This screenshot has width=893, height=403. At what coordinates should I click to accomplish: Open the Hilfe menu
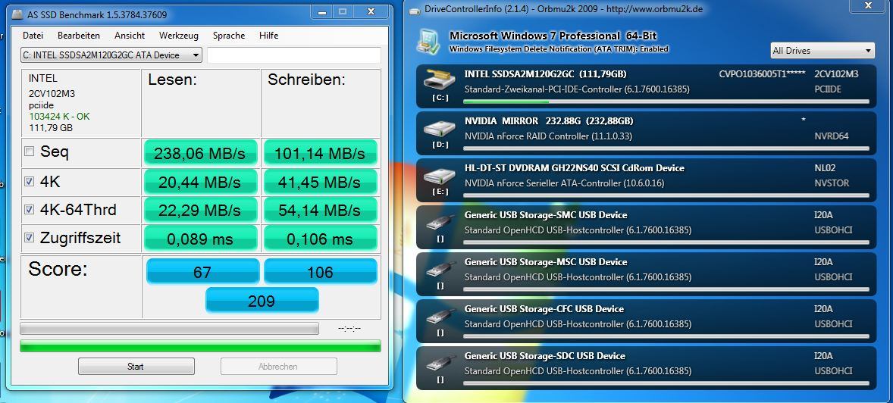(269, 36)
